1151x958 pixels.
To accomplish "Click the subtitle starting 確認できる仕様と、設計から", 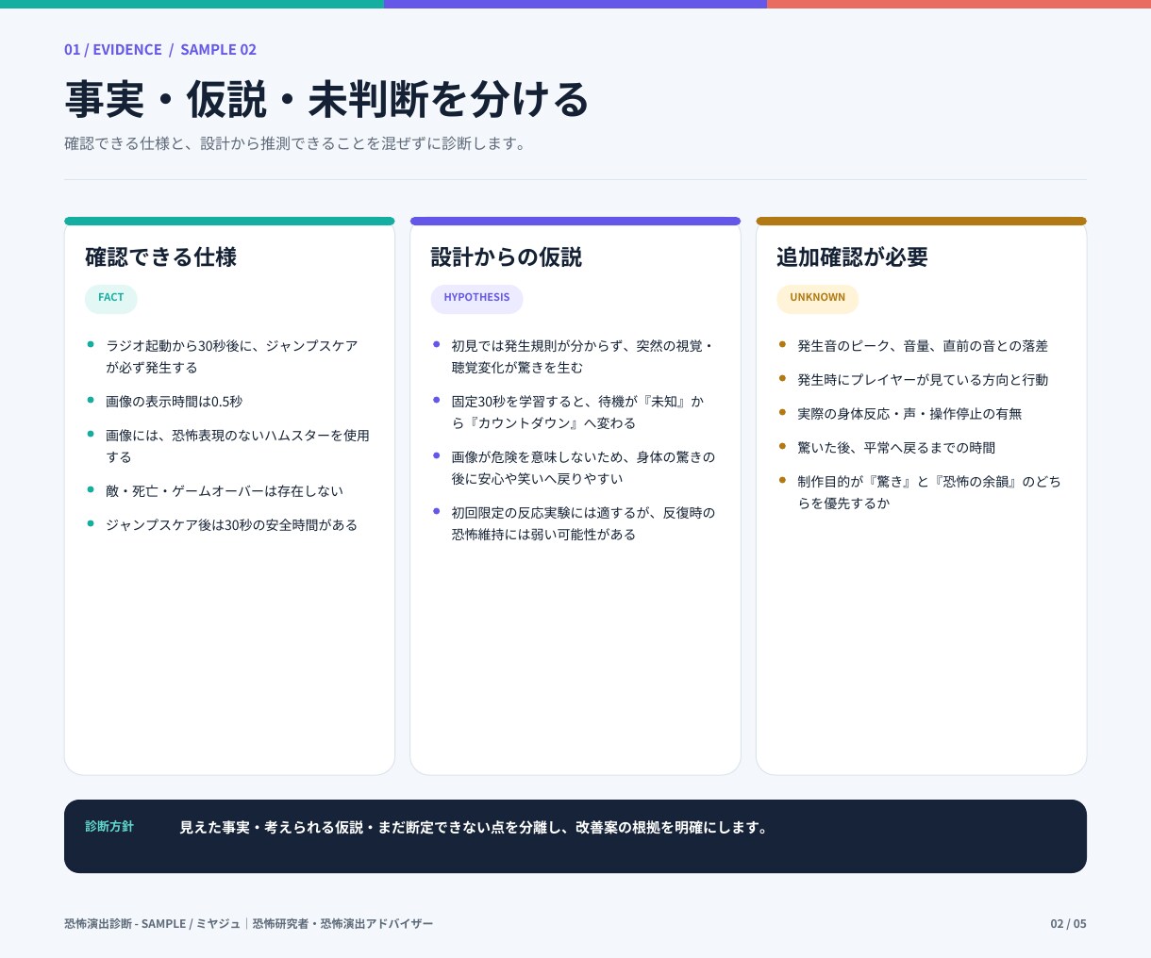I will (295, 143).
